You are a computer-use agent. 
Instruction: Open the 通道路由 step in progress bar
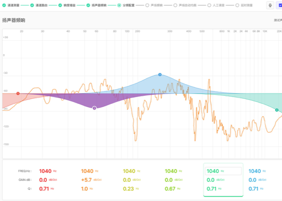(x=42, y=5)
